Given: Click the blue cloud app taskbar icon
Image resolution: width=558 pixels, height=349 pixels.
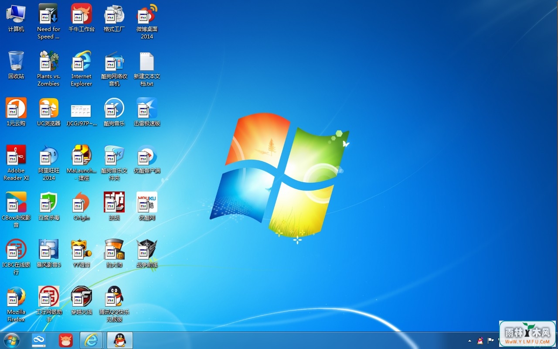Looking at the screenshot, I should (x=39, y=340).
